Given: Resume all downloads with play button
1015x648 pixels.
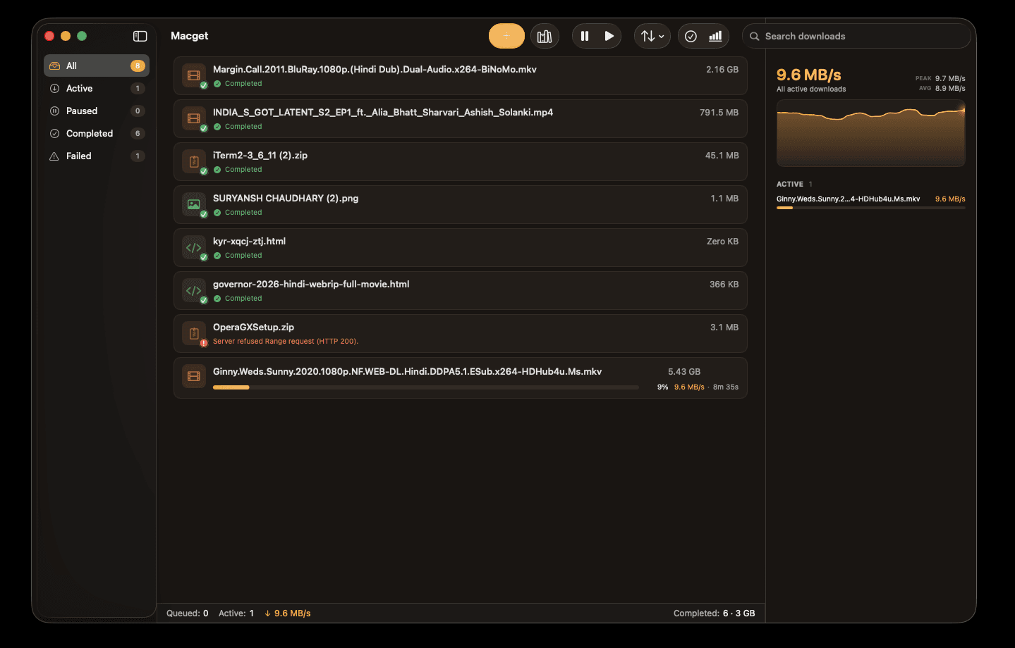Looking at the screenshot, I should point(609,36).
